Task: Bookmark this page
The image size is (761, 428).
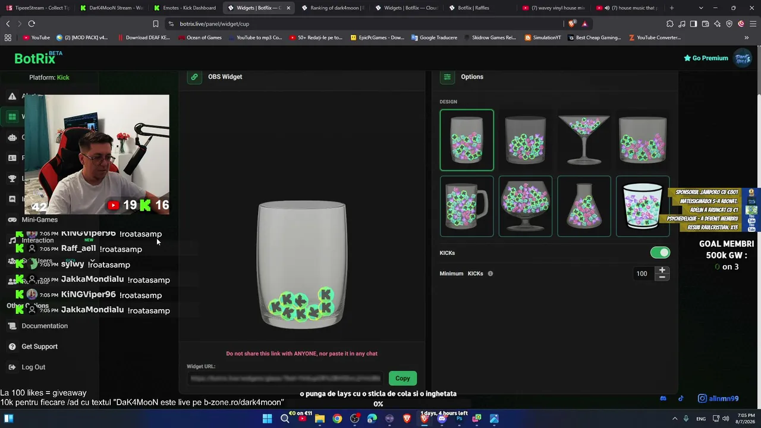Action: pyautogui.click(x=156, y=24)
